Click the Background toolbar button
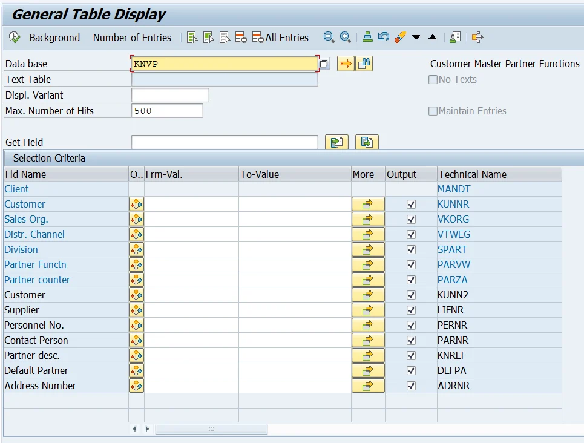The image size is (584, 443). click(54, 38)
